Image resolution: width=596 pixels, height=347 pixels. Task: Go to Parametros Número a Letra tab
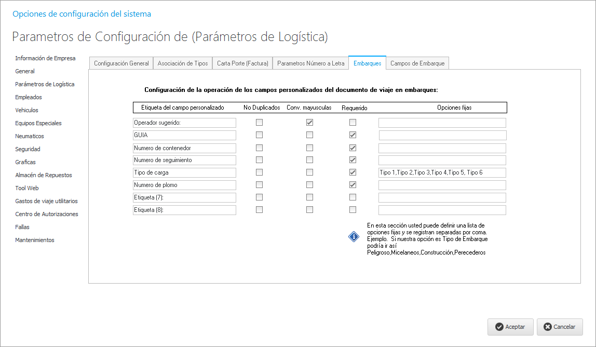click(310, 63)
